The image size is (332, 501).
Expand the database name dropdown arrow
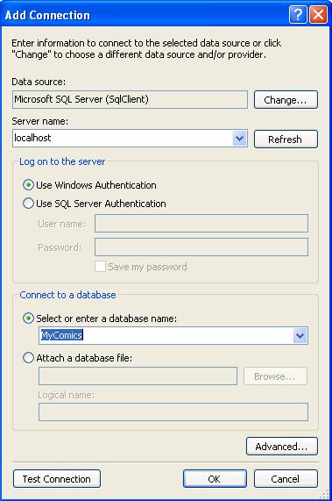tap(300, 335)
